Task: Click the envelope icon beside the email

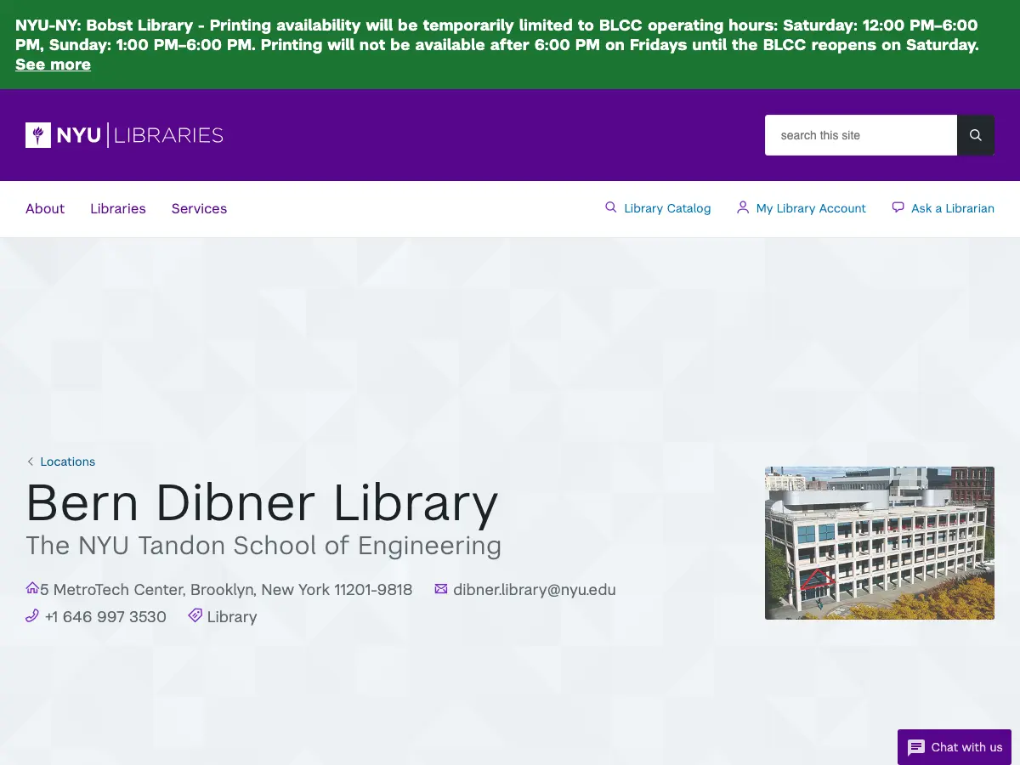Action: point(441,589)
